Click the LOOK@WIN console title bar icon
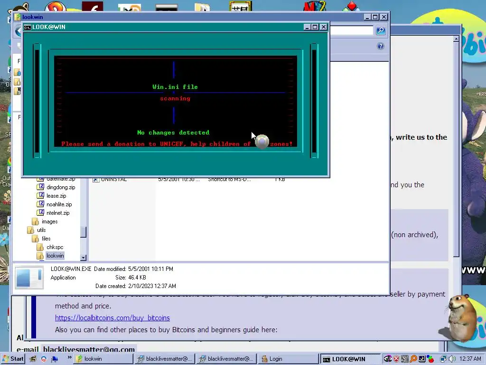Screen dimensions: 486x365 click(27, 27)
